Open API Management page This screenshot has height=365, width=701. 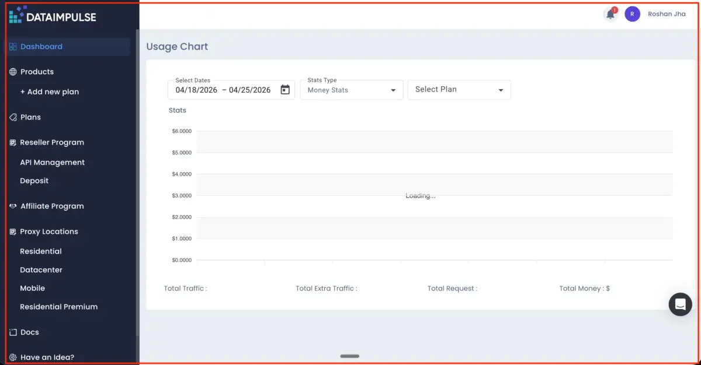coord(53,163)
